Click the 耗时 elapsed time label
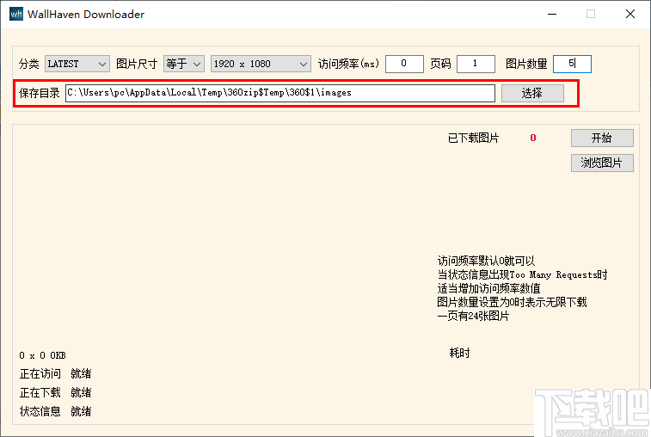The width and height of the screenshot is (651, 437). tap(459, 353)
